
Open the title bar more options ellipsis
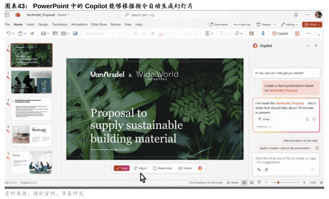307,15
